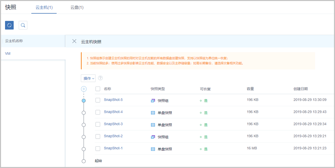Select the 云主机(1) tab
This screenshot has width=335, height=168.
(44, 7)
